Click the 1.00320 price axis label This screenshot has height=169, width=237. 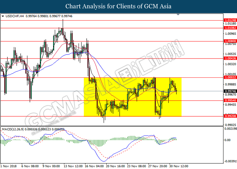[231, 64]
